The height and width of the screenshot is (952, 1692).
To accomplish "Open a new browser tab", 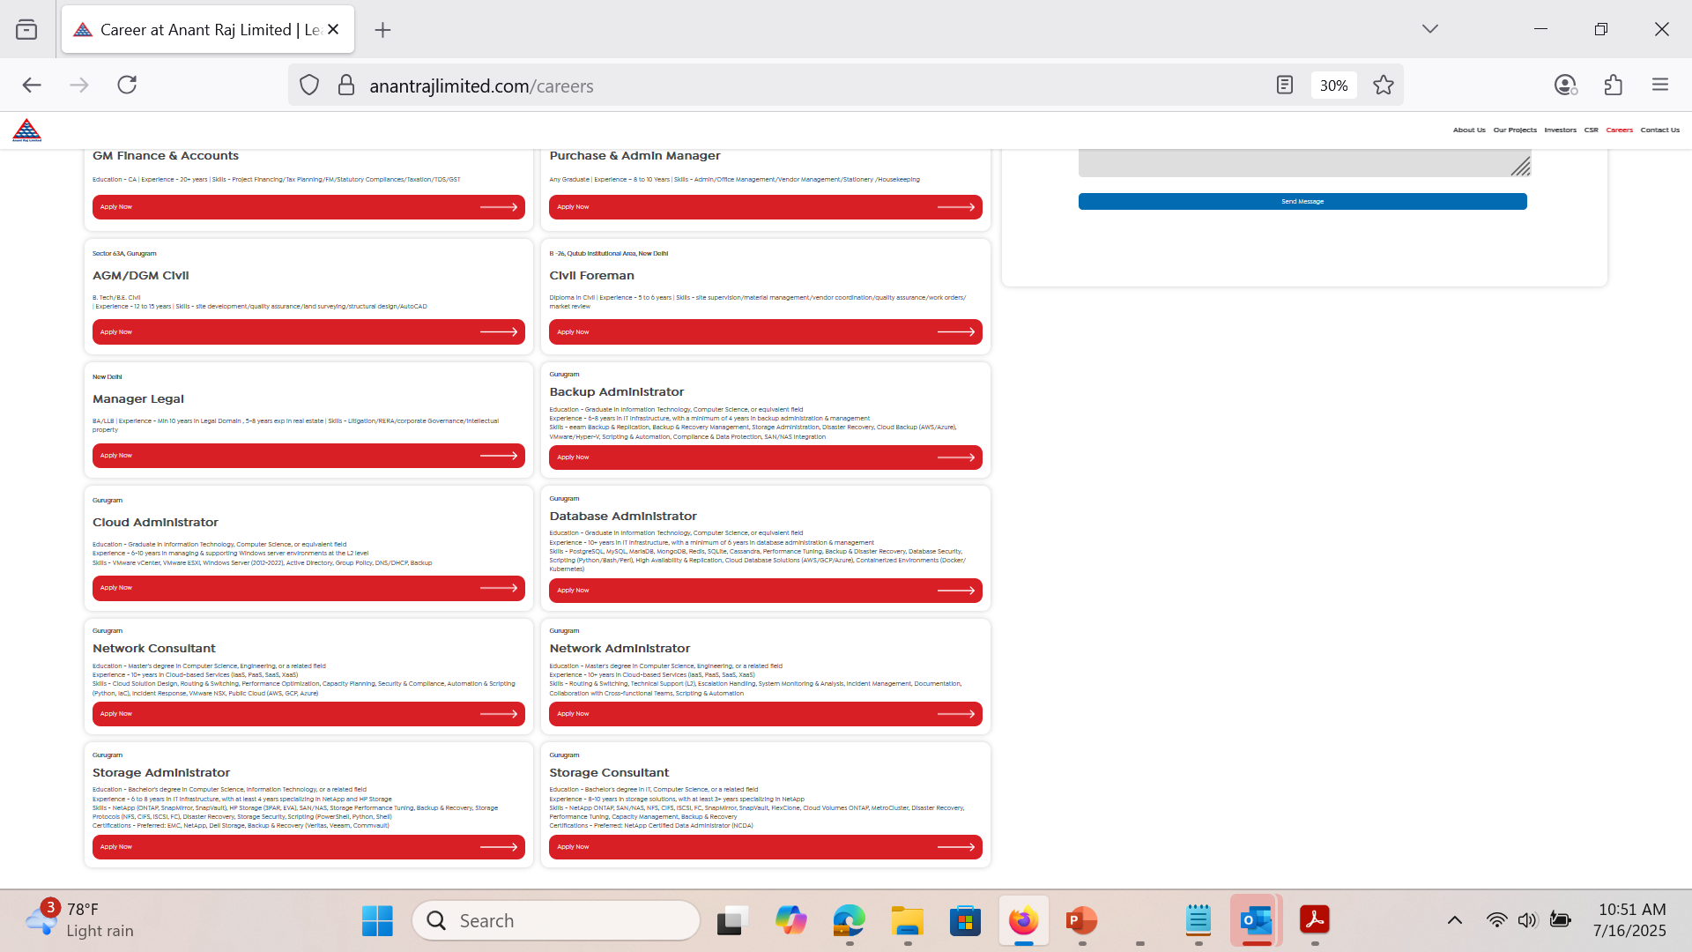I will [x=382, y=30].
